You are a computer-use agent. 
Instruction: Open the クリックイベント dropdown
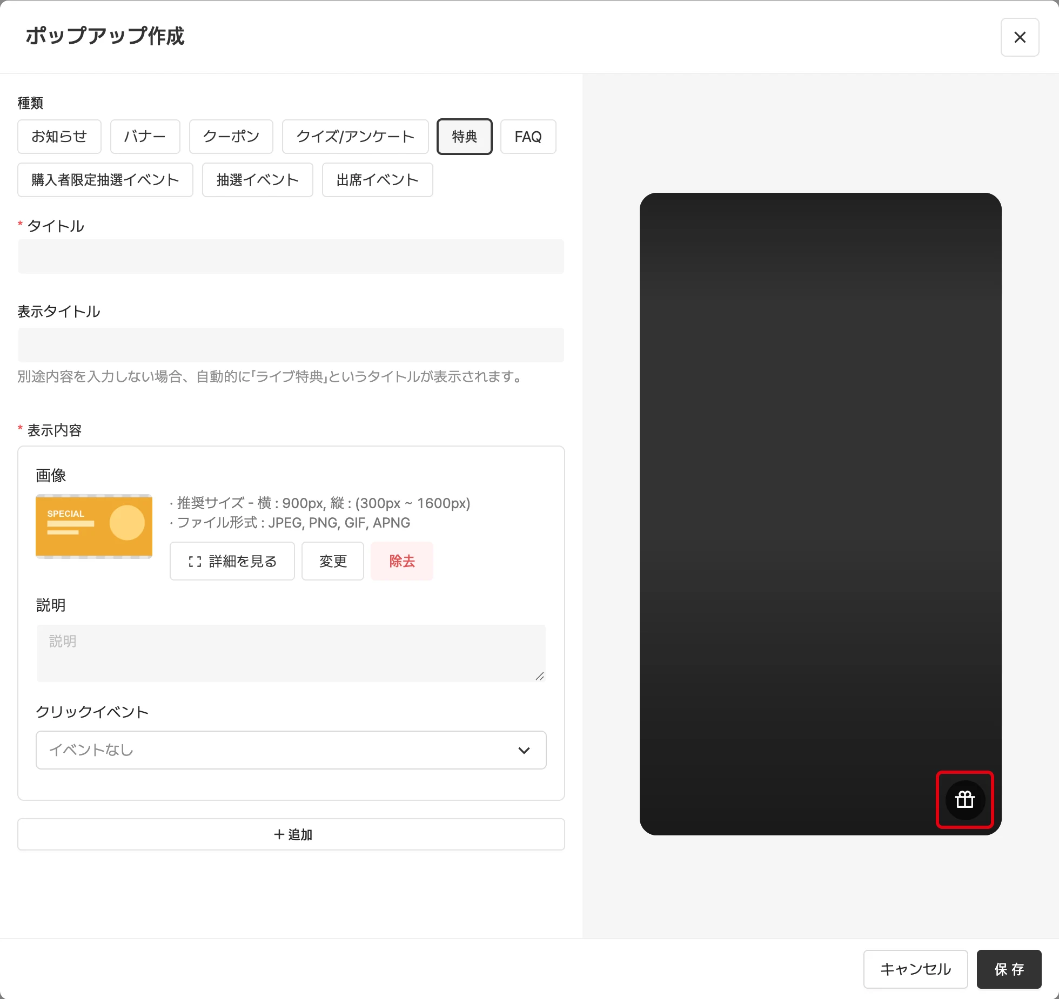click(x=291, y=750)
